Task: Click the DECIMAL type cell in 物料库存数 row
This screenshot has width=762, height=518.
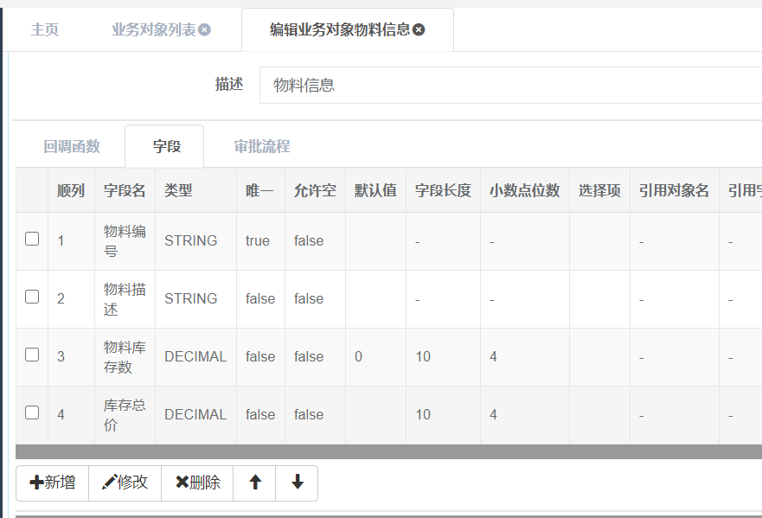Action: (195, 356)
